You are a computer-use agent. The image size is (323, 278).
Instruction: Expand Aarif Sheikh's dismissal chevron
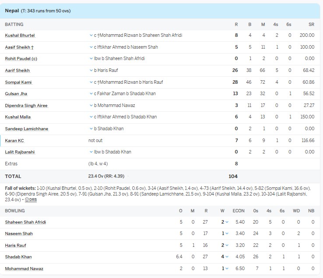91,70
